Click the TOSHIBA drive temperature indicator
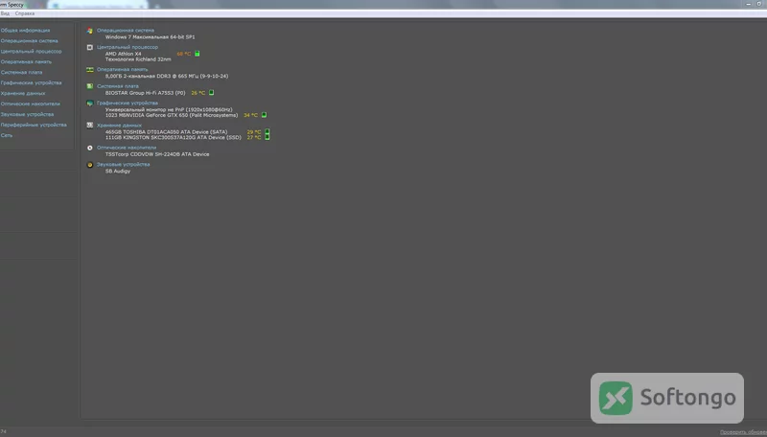The height and width of the screenshot is (437, 767). [x=267, y=132]
